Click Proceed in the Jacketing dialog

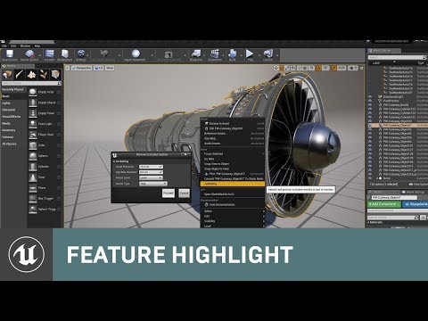(x=169, y=193)
